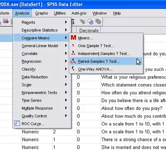Image resolution: width=166 pixels, height=150 pixels.
Task: Open the Utilities menu
Action: click(x=60, y=13)
